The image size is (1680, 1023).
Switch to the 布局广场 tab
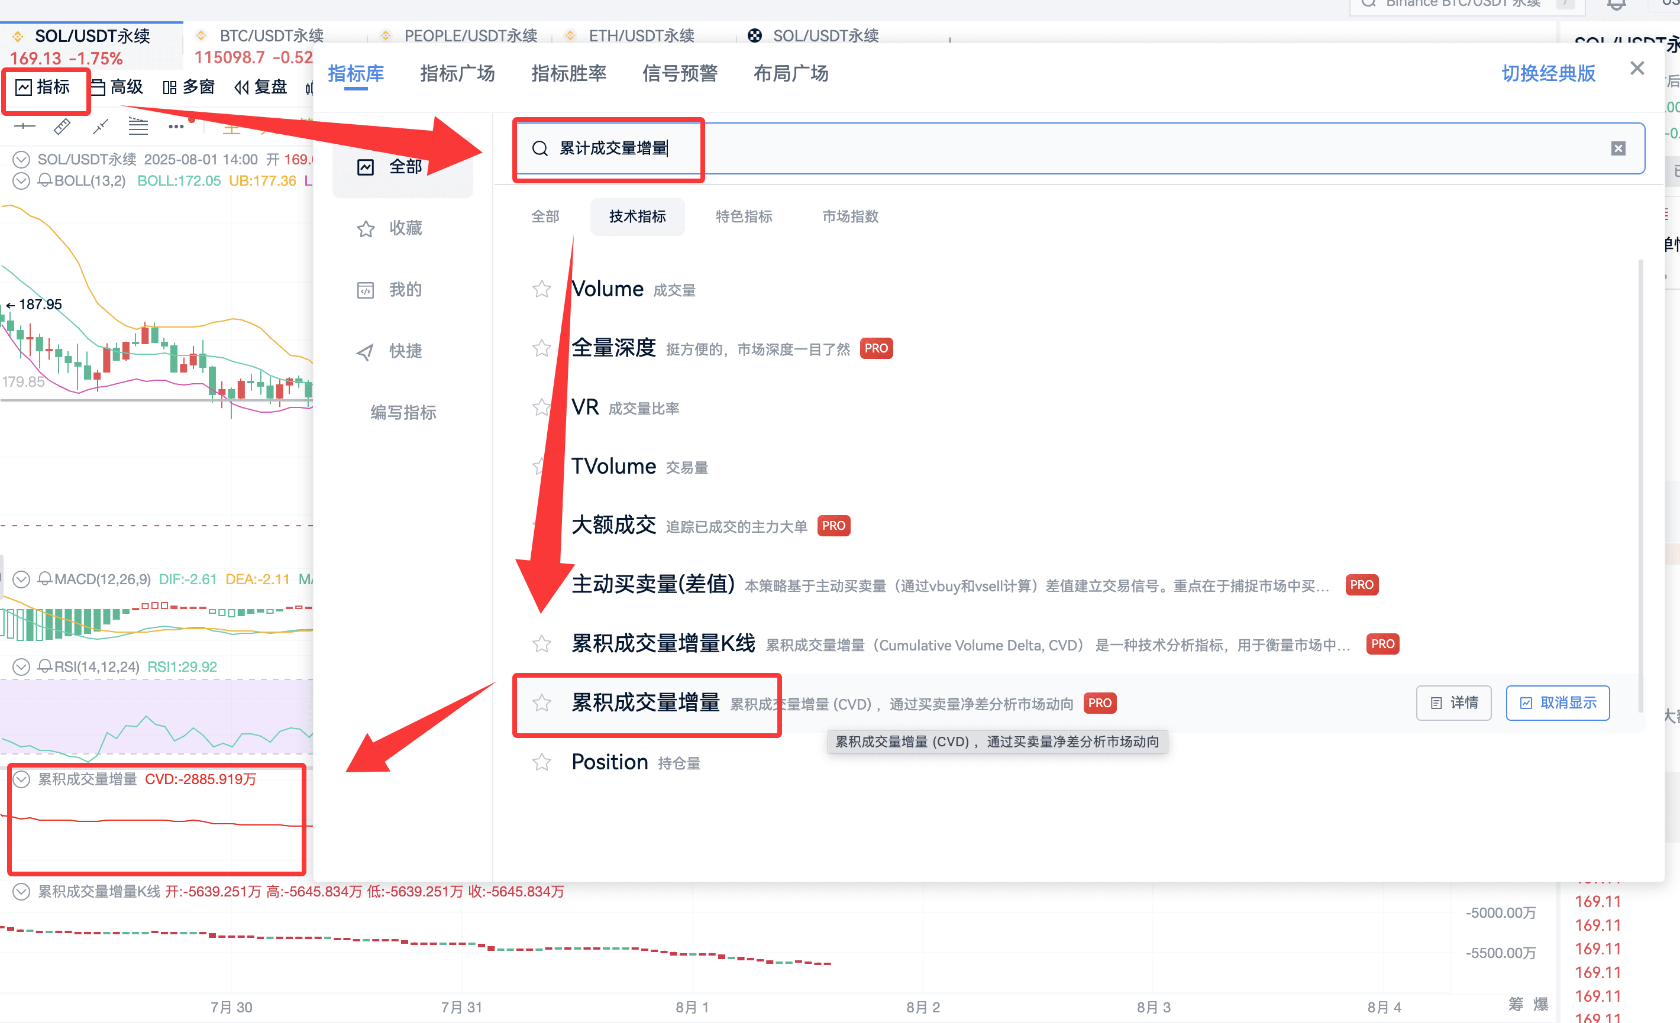pos(790,73)
